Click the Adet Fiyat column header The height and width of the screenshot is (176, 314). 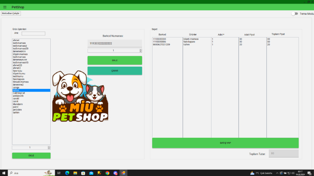249,35
